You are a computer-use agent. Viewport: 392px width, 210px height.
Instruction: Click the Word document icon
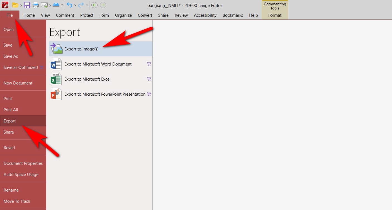56,64
